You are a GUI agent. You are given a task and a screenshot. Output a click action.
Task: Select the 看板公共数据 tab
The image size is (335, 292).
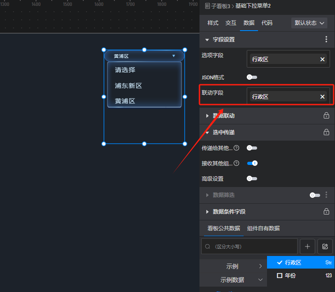click(224, 228)
